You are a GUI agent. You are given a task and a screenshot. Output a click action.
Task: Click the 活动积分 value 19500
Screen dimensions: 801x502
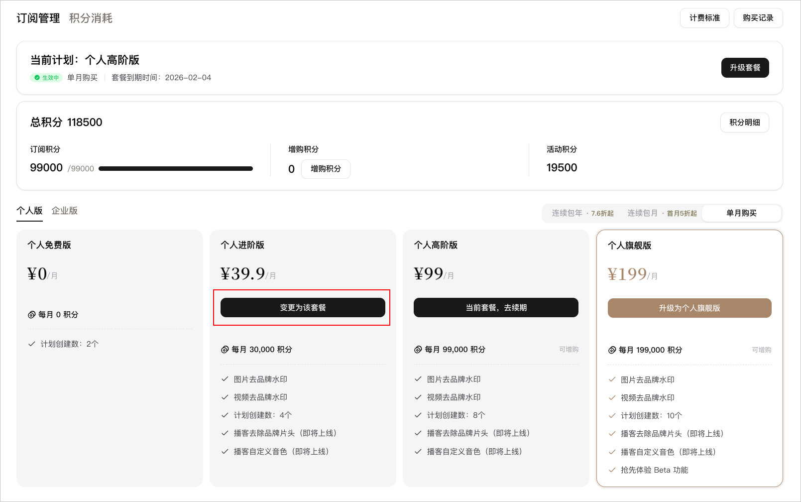(562, 168)
